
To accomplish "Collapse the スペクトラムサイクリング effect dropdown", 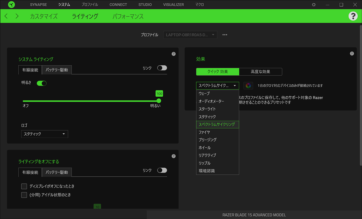I will [217, 85].
